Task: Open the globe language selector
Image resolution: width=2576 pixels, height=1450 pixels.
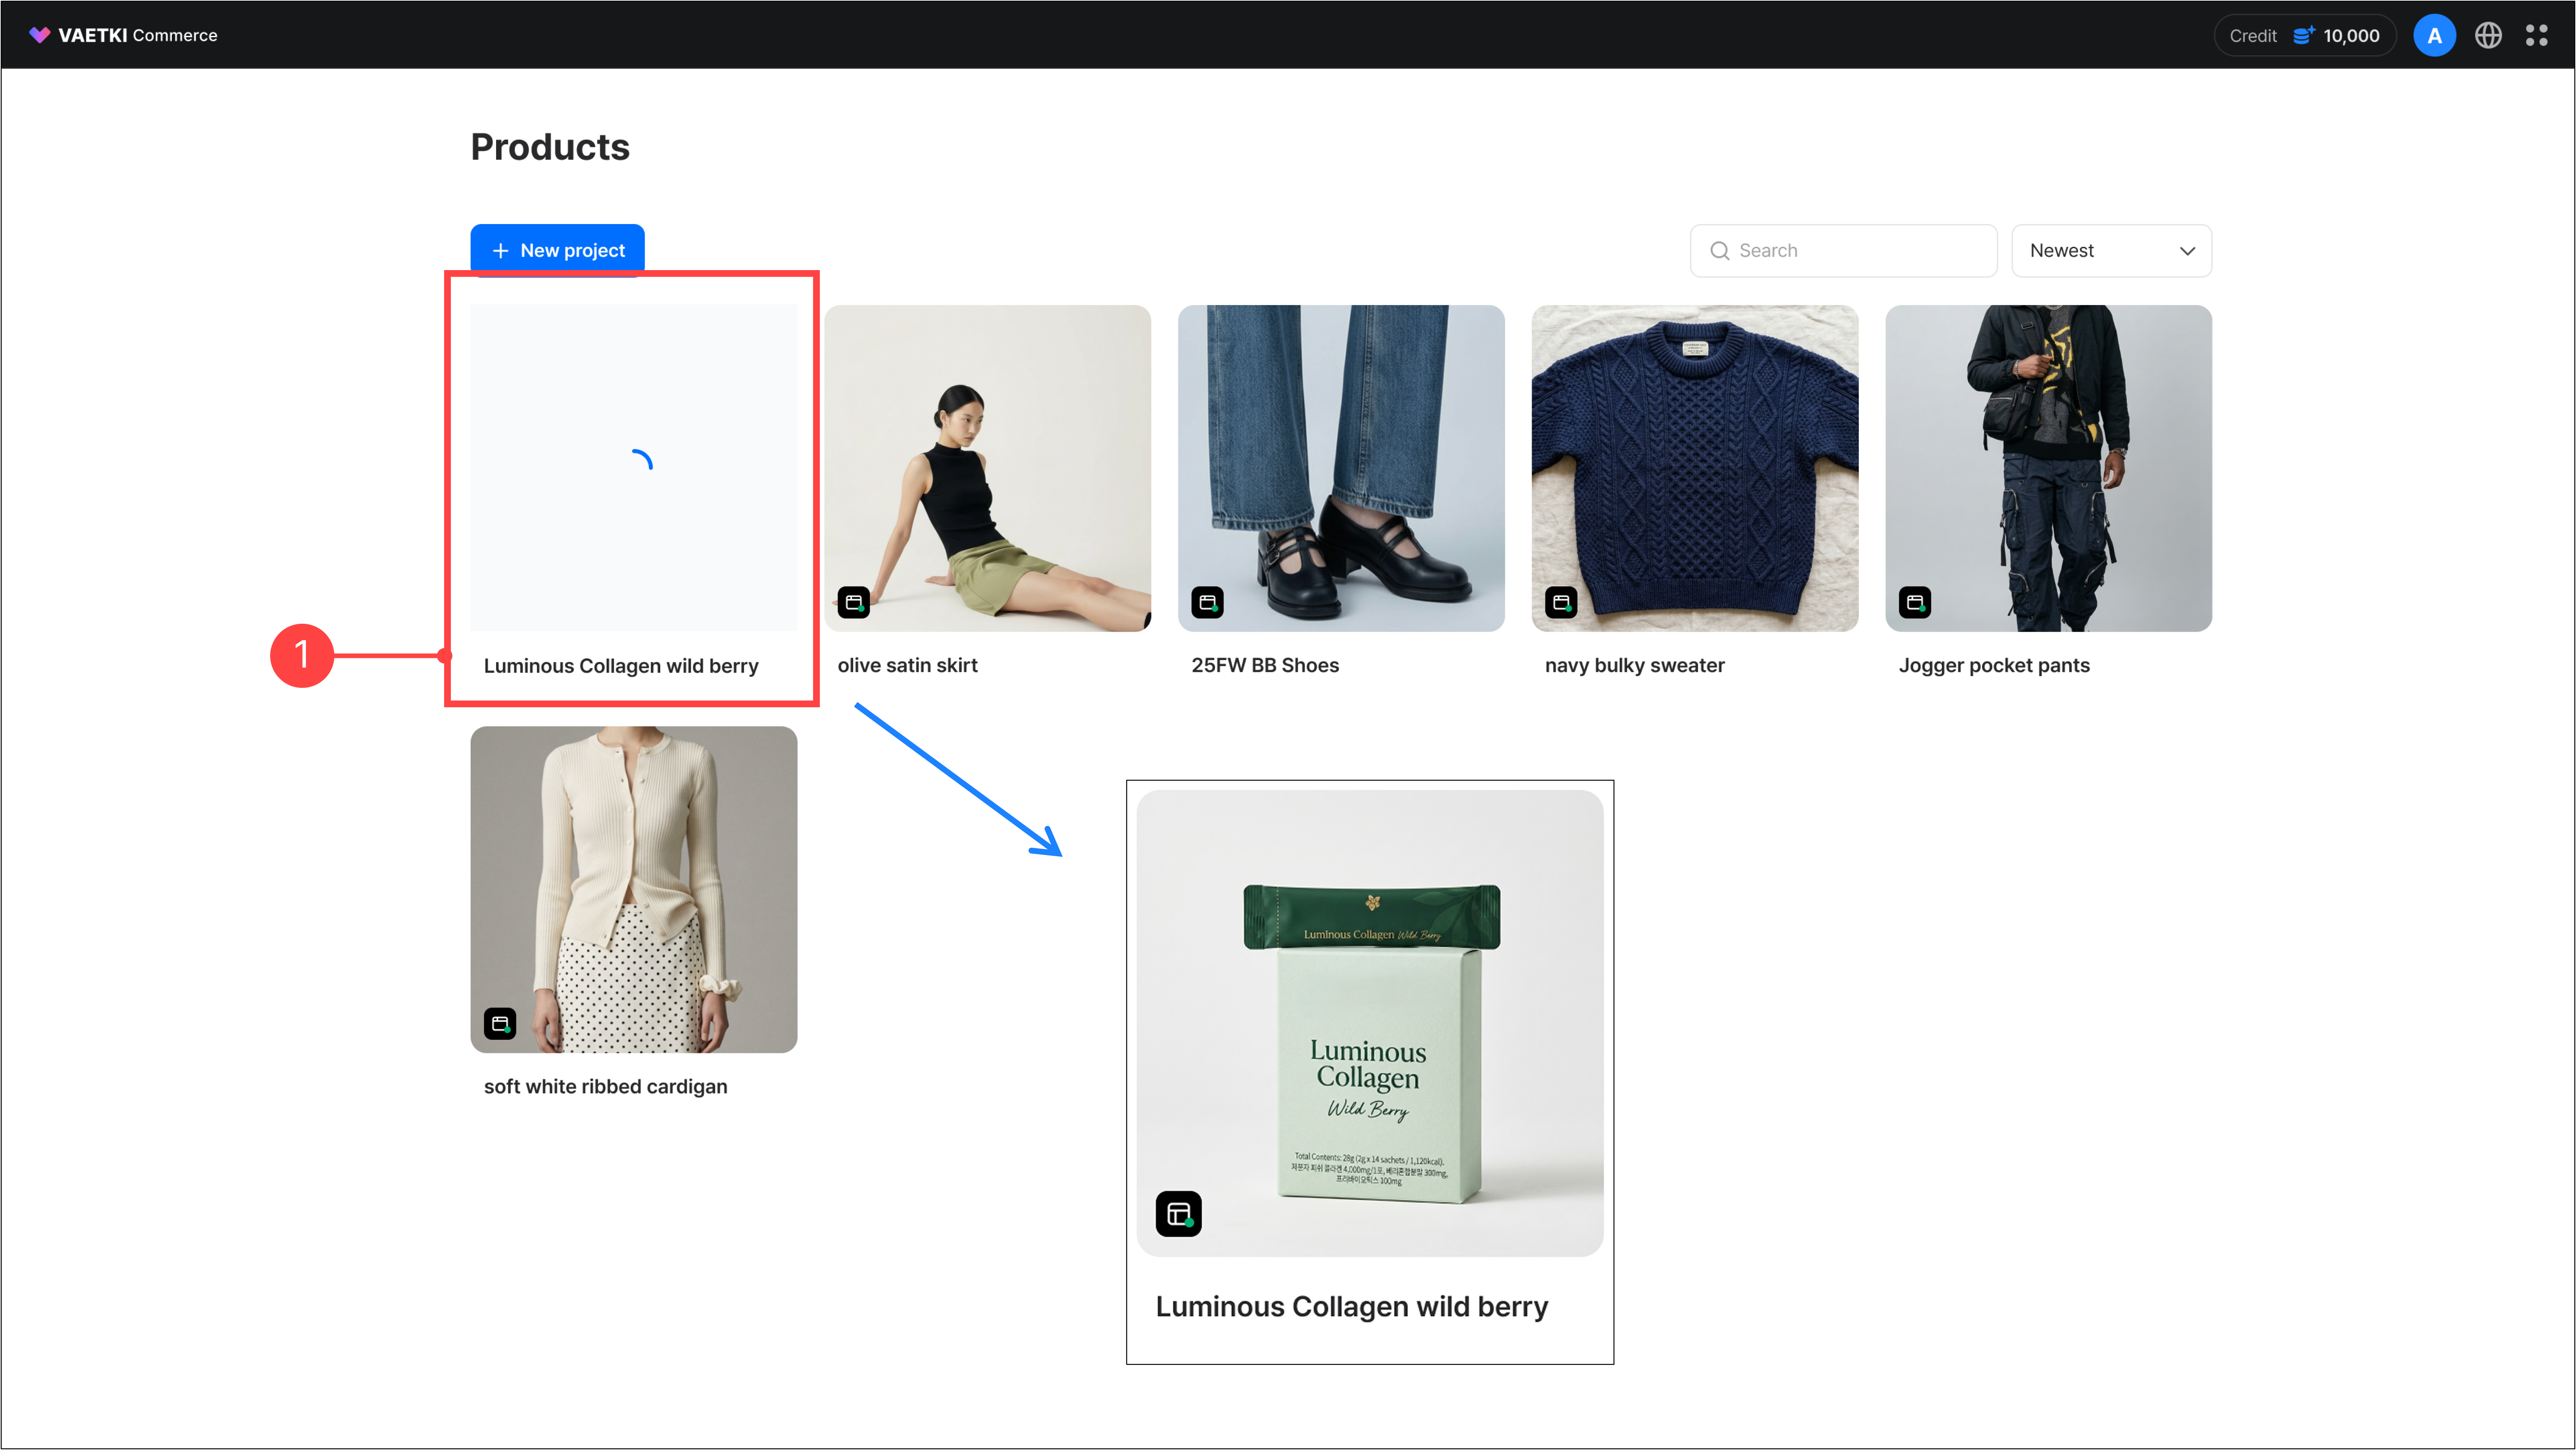Action: pyautogui.click(x=2488, y=35)
